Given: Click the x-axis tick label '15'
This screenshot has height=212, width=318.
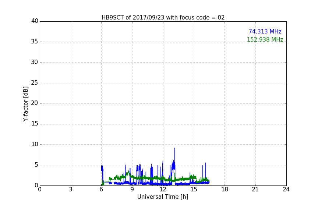Looking at the screenshot, I should (x=194, y=190).
